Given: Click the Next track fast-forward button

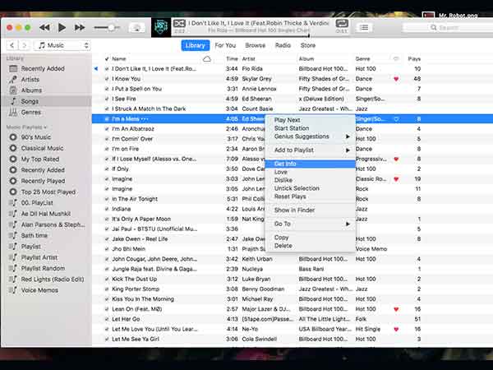Looking at the screenshot, I should click(80, 28).
